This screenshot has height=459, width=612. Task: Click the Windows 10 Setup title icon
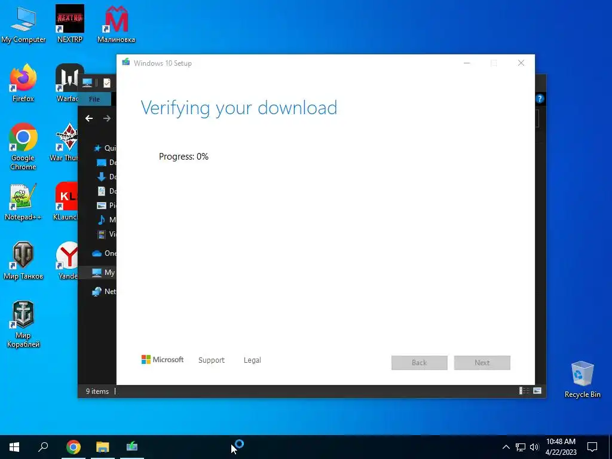tap(126, 62)
